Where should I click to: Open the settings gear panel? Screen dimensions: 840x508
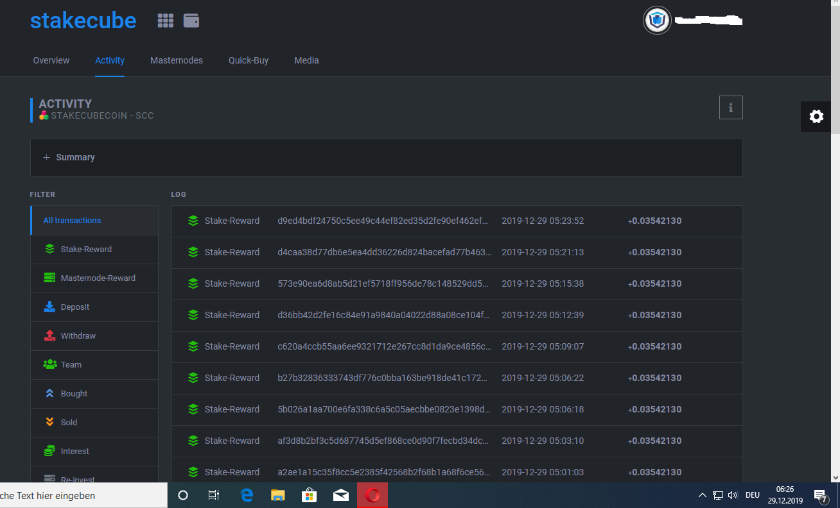[x=816, y=116]
